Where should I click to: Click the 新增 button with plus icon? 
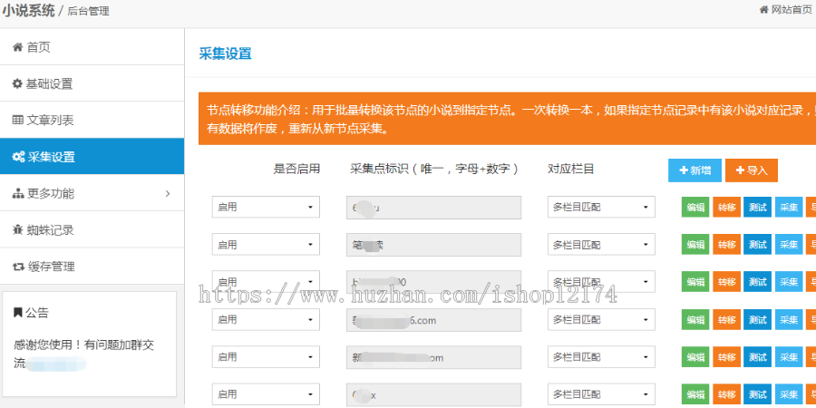pyautogui.click(x=695, y=170)
